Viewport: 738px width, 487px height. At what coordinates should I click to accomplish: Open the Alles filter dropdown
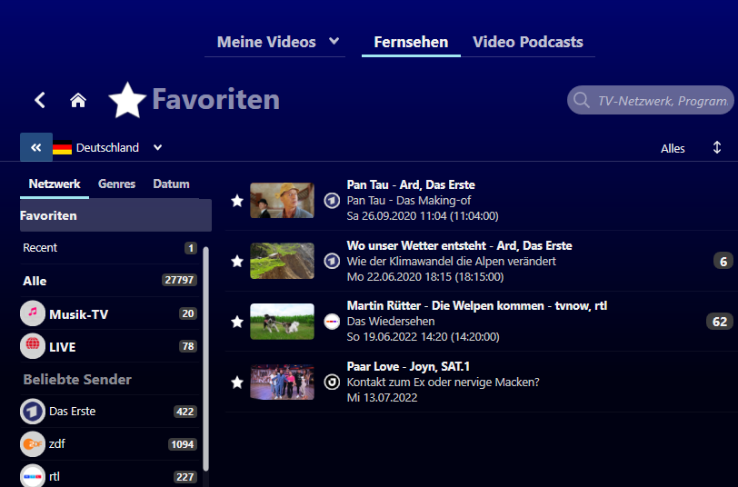tap(673, 148)
